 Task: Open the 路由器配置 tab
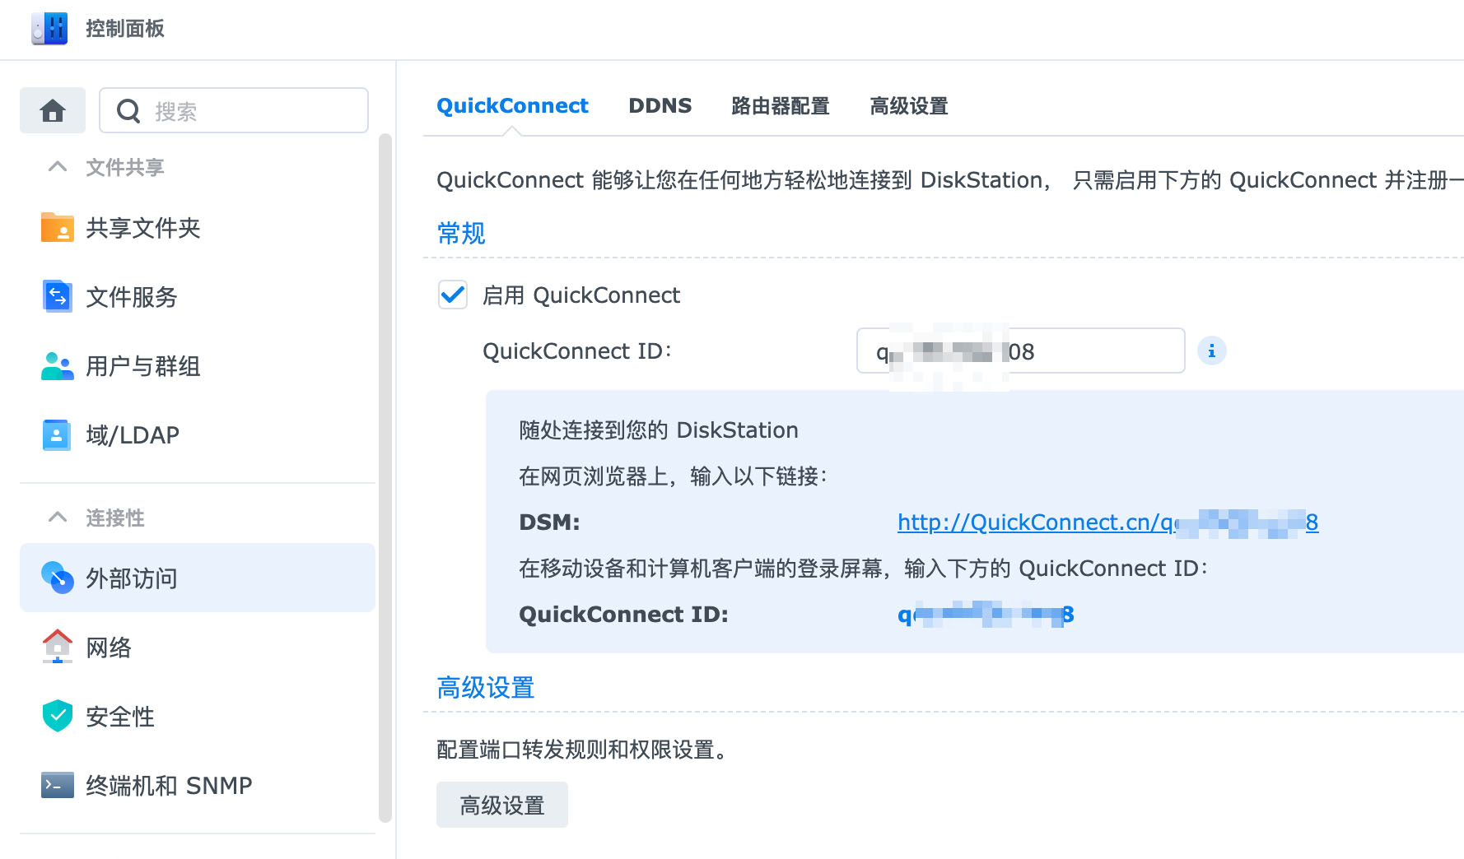pyautogui.click(x=780, y=106)
